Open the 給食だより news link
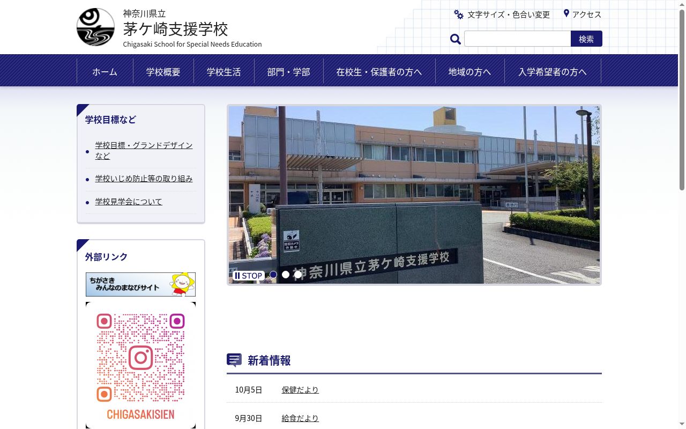 click(x=300, y=418)
